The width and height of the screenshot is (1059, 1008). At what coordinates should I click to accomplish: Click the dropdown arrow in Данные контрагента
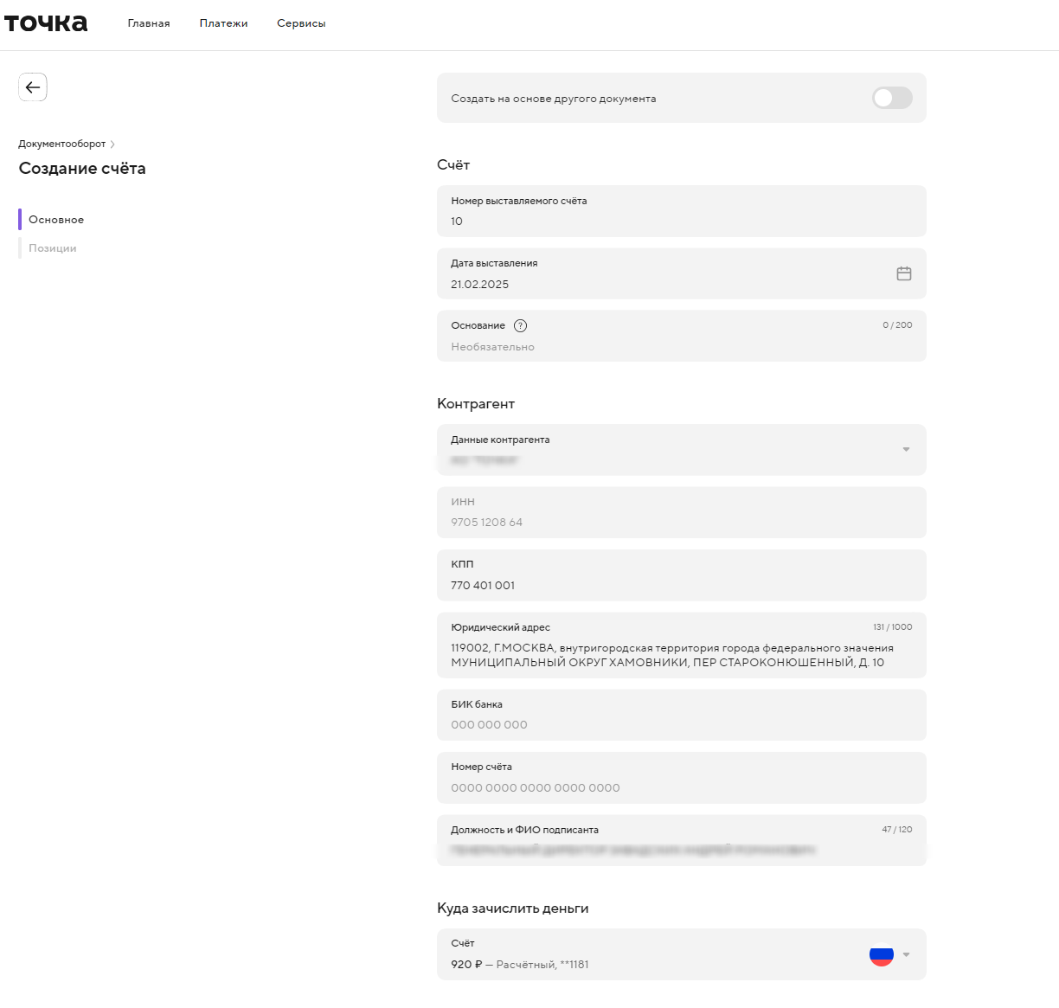(x=906, y=449)
